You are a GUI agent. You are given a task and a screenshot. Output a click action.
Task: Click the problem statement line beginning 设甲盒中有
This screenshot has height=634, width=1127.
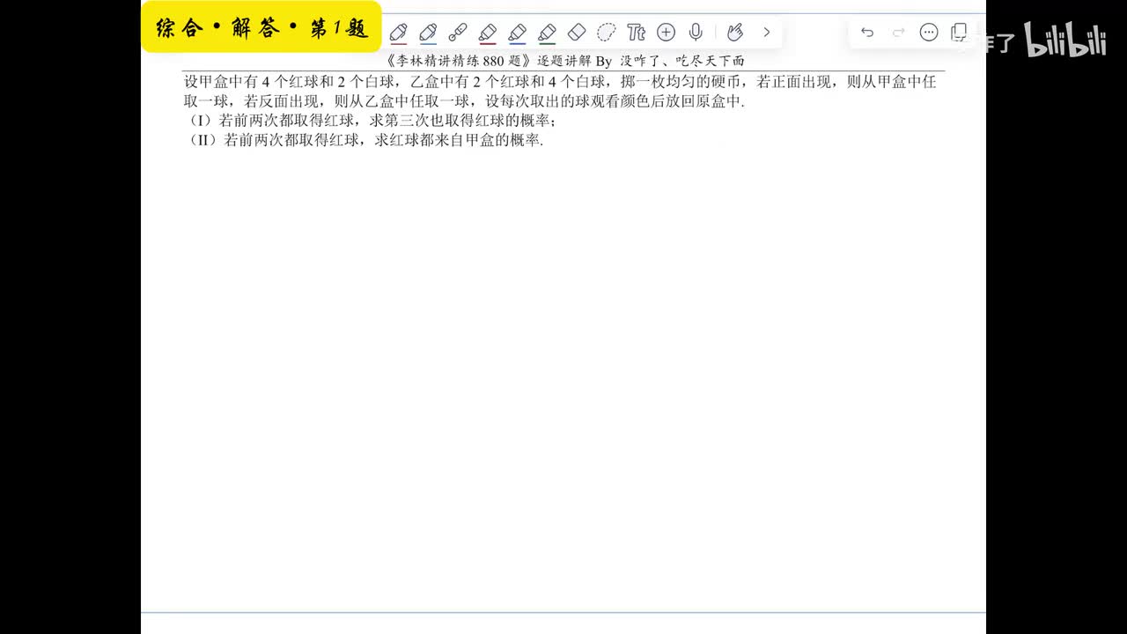pos(560,82)
